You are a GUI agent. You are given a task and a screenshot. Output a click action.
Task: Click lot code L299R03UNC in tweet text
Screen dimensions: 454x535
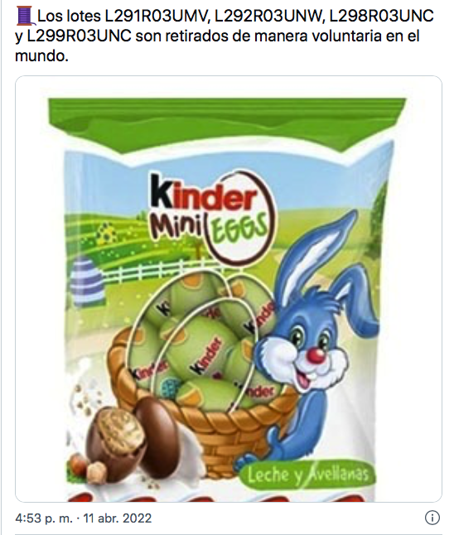tap(79, 36)
